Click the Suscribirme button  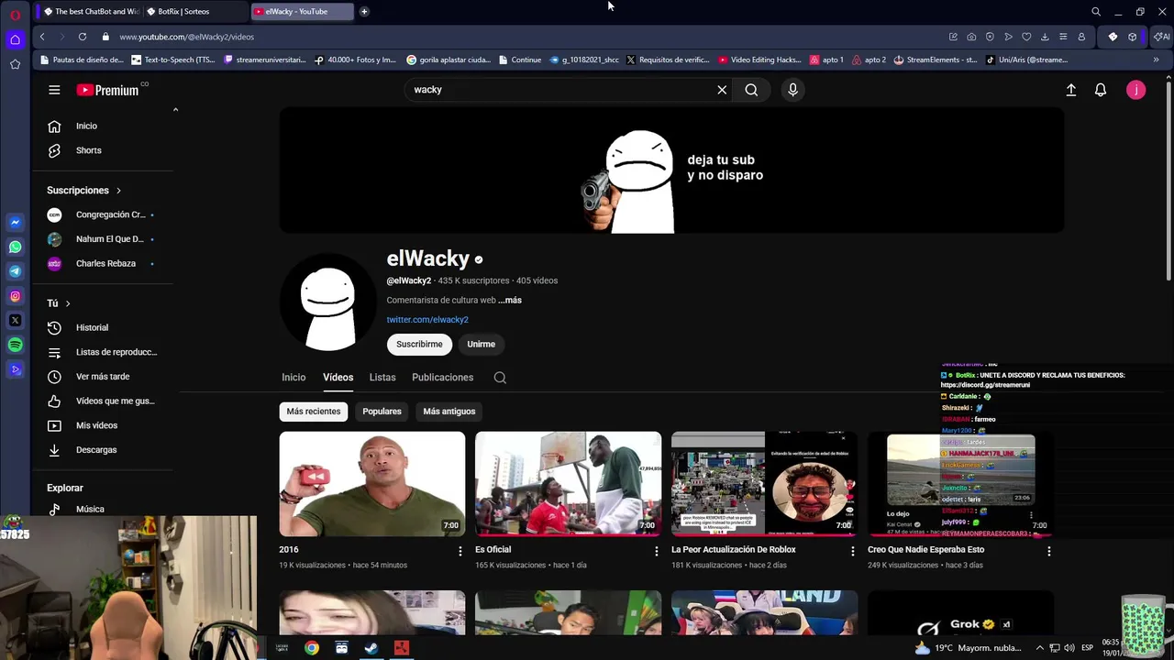pyautogui.click(x=419, y=345)
